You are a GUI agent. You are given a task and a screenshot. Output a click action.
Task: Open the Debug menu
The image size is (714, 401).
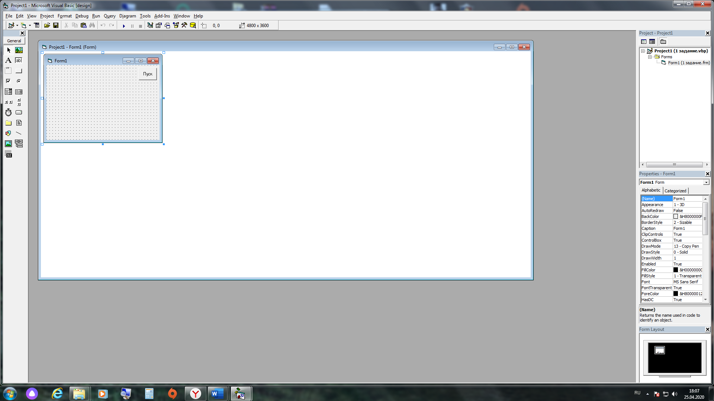(82, 16)
